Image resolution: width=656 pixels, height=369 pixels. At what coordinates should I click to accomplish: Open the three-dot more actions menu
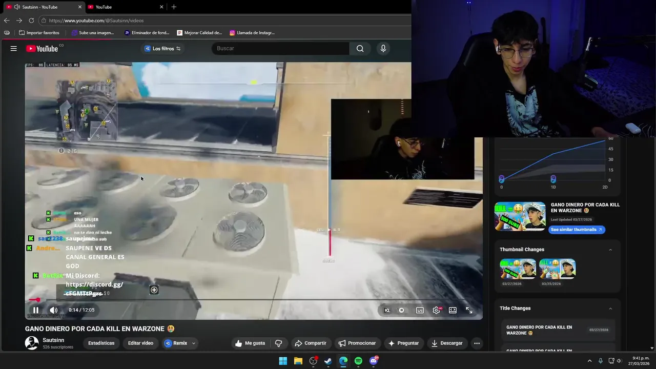pos(477,343)
